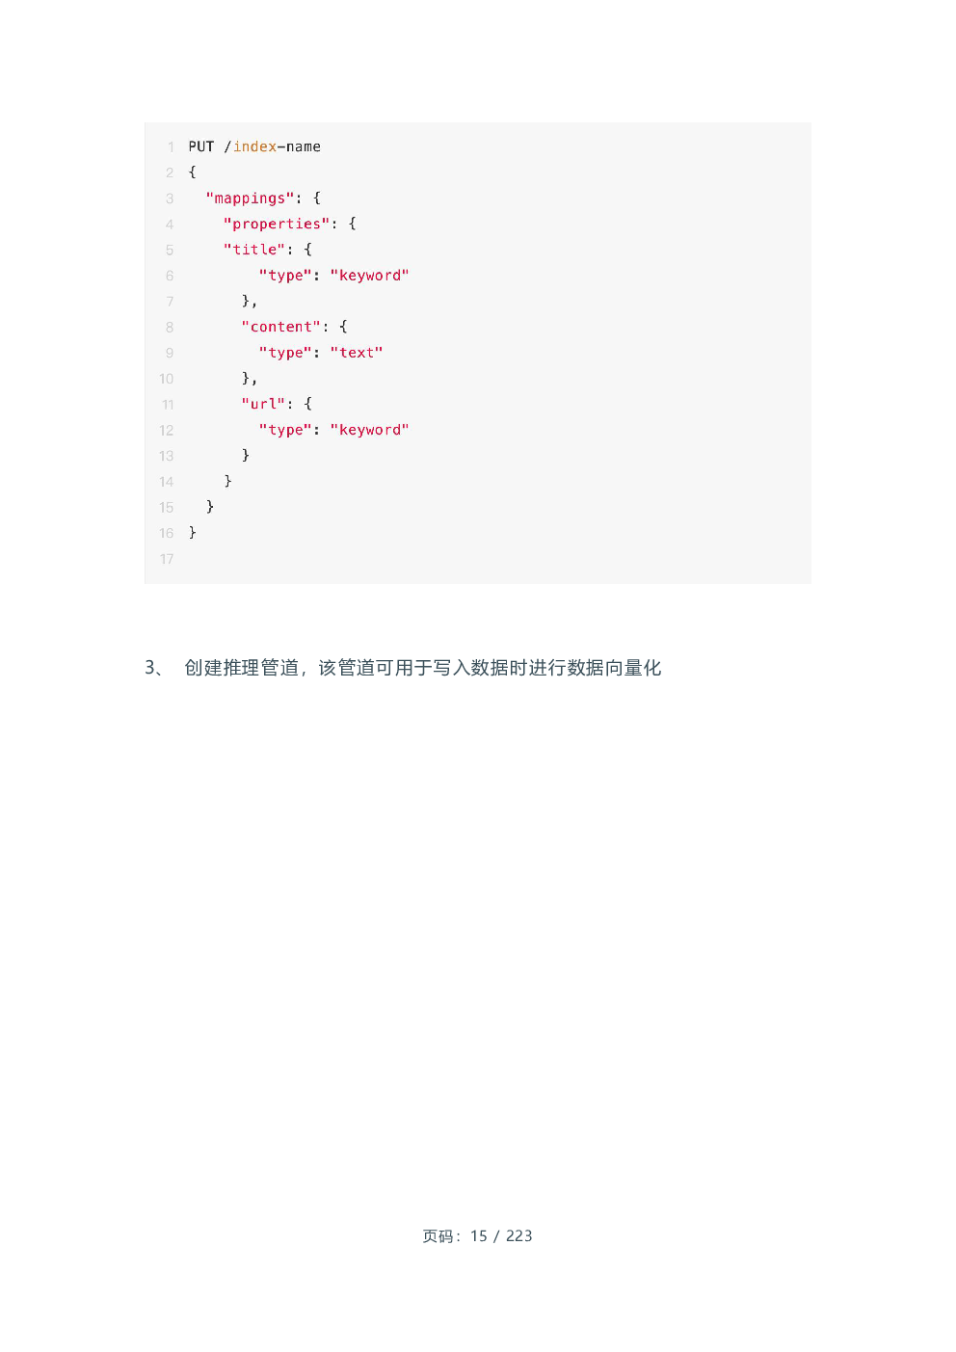Click the "content" field name
This screenshot has width=956, height=1352.
(281, 327)
